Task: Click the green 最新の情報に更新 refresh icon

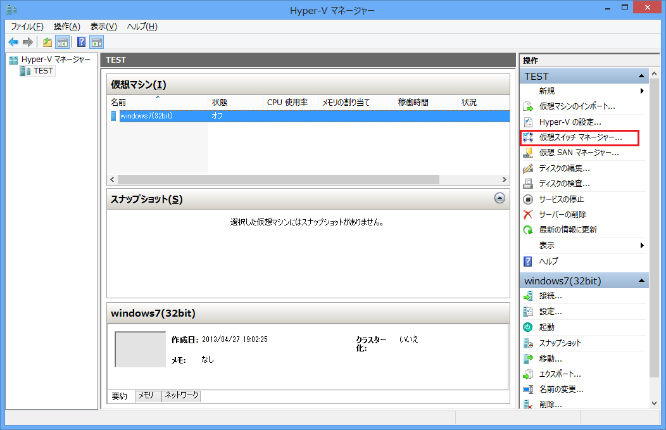Action: point(528,230)
